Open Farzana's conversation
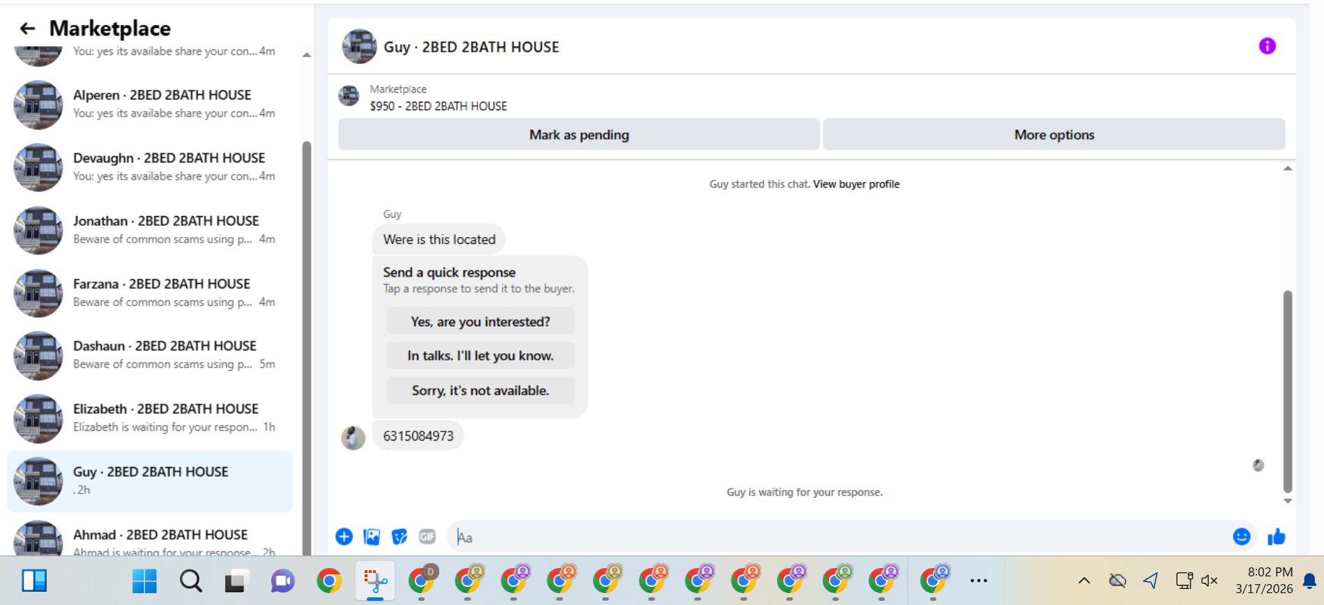The image size is (1324, 605). coord(150,293)
